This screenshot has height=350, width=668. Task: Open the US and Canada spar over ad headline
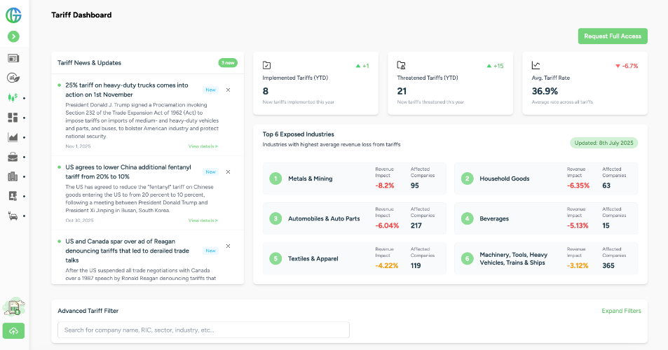tap(127, 251)
